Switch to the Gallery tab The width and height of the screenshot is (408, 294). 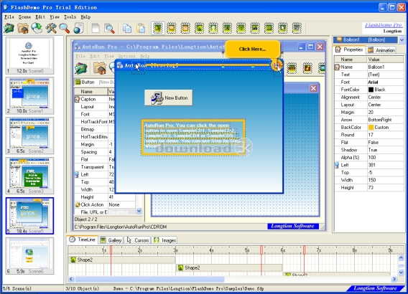pos(111,240)
